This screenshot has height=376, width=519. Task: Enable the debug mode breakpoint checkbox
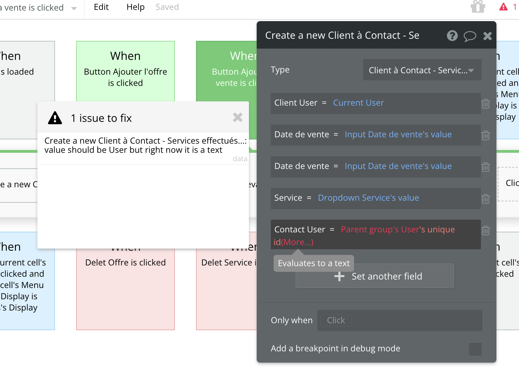coord(475,349)
